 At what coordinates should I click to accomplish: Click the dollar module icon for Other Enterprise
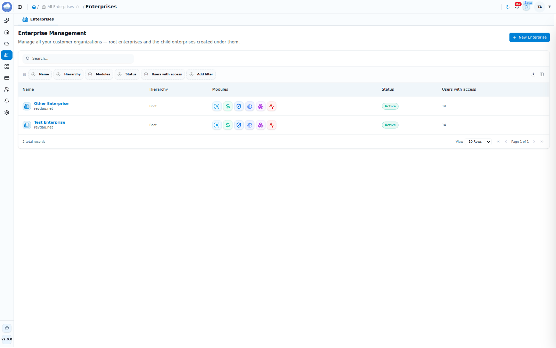(x=228, y=106)
